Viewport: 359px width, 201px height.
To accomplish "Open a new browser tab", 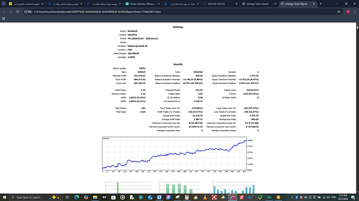I will pos(320,4).
